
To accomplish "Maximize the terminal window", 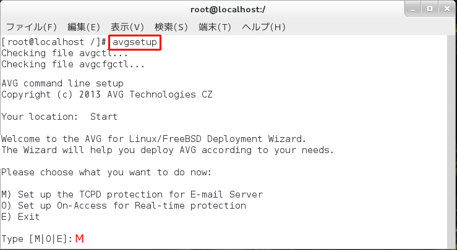I will coord(429,8).
